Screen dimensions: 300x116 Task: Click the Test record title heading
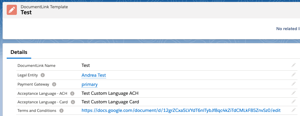(x=26, y=12)
